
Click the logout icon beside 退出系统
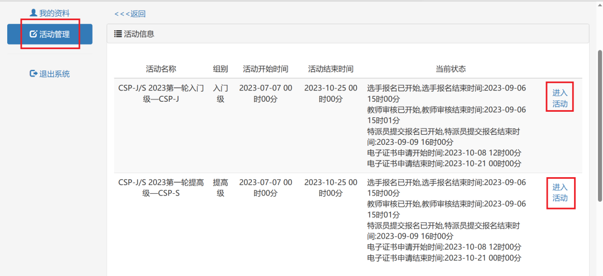pos(33,74)
